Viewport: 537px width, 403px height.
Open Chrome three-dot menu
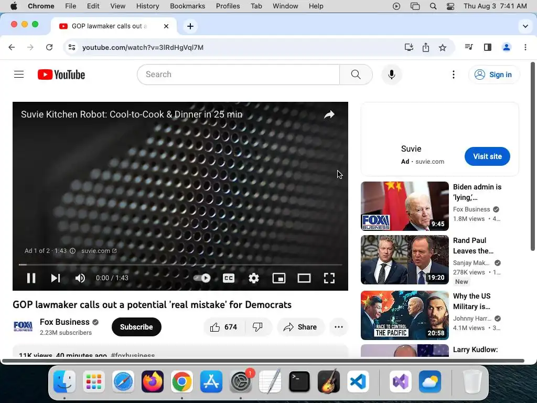point(525,47)
